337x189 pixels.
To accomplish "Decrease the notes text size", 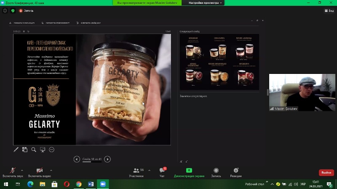I will click(x=186, y=161).
